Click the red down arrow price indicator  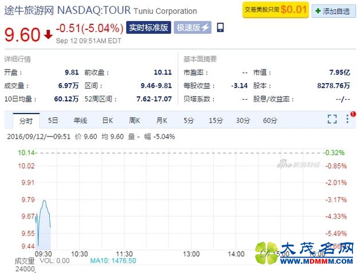click(x=48, y=34)
